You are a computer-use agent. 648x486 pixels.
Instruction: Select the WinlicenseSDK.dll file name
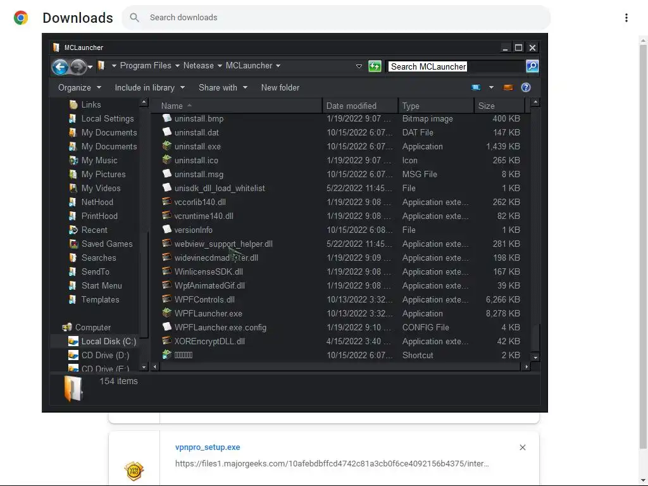coord(209,272)
